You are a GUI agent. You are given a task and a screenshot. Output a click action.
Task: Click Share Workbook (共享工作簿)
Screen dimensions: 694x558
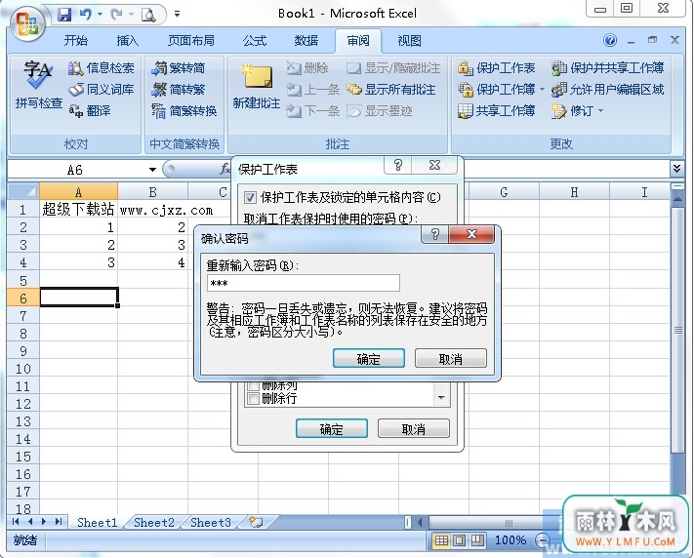(496, 110)
